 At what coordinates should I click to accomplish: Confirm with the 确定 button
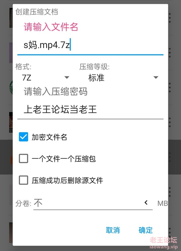click(145, 230)
